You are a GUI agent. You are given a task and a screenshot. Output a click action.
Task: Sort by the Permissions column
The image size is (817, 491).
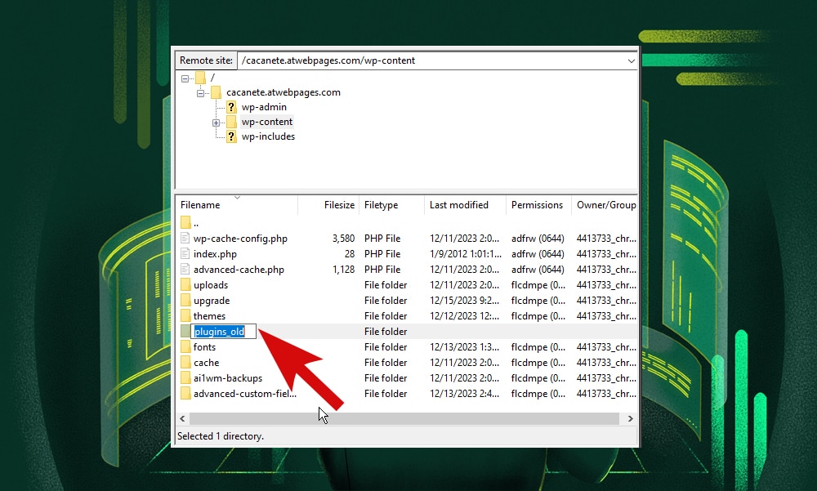click(535, 205)
